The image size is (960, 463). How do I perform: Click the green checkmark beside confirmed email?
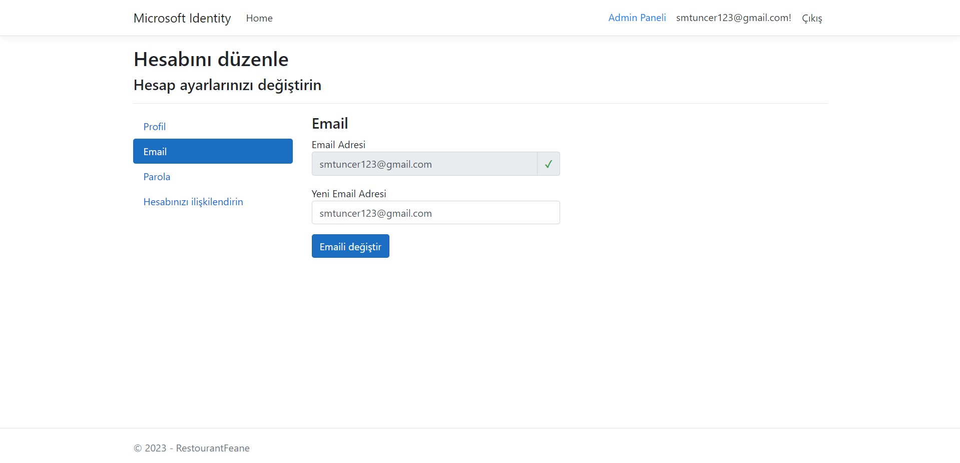(548, 164)
